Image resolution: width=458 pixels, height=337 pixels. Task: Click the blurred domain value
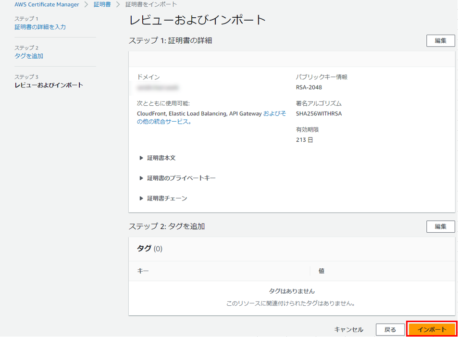(158, 87)
